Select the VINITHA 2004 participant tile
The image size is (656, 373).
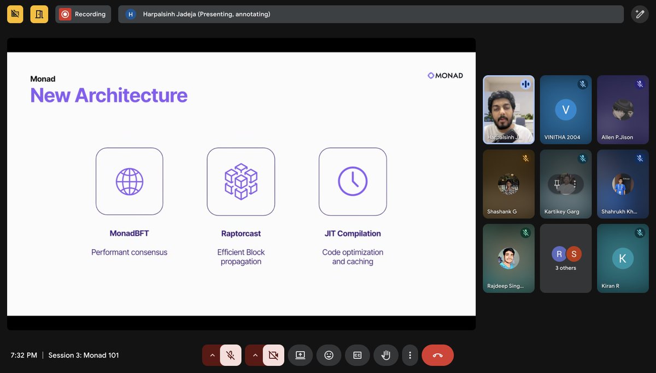click(566, 110)
